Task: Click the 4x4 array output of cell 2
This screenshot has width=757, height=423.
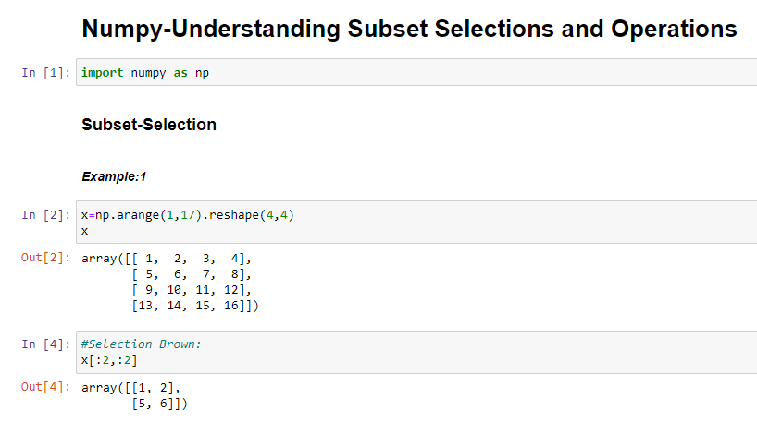Action: click(x=170, y=282)
